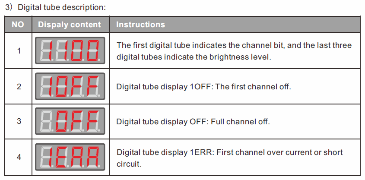
Task: Click row number 4 cell
Action: click(x=18, y=157)
